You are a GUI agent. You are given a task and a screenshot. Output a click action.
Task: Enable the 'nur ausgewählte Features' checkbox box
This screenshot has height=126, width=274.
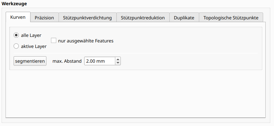point(54,41)
